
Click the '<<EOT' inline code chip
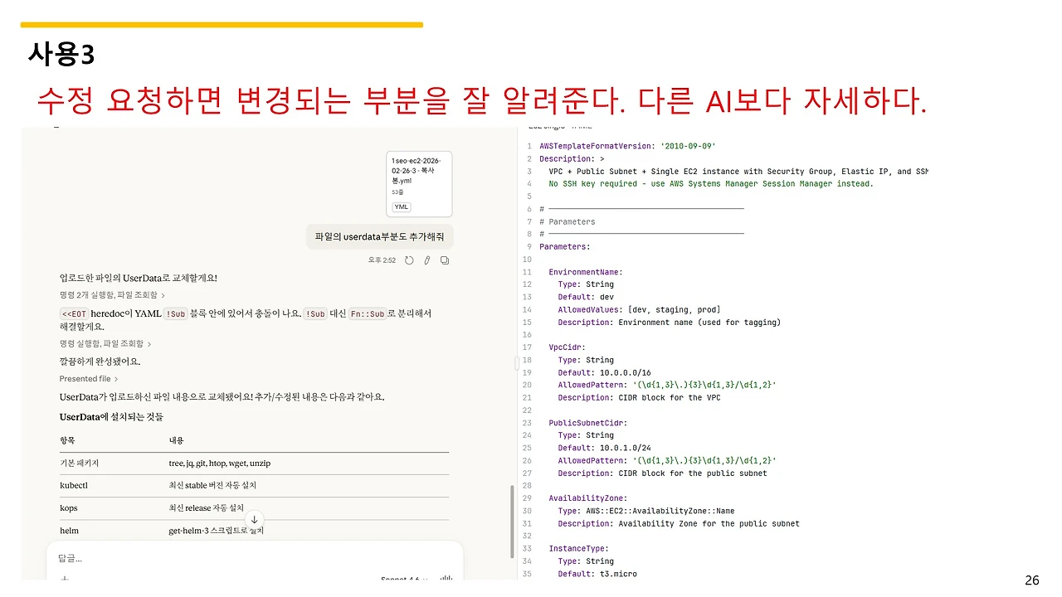[x=74, y=314]
